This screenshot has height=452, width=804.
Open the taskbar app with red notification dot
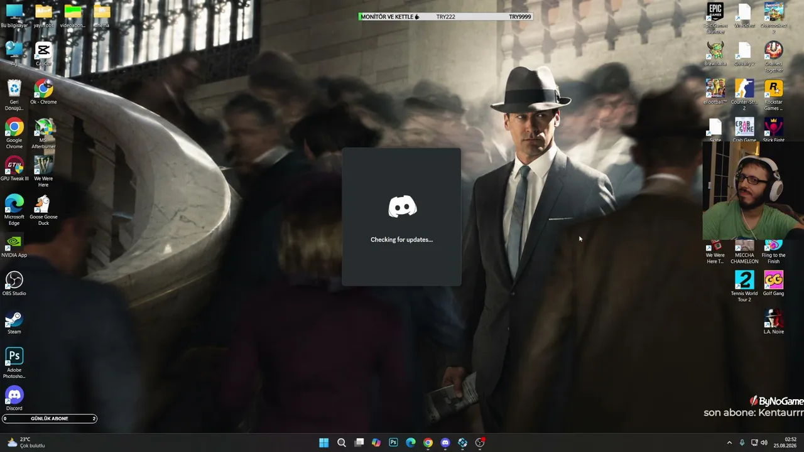[x=480, y=443]
